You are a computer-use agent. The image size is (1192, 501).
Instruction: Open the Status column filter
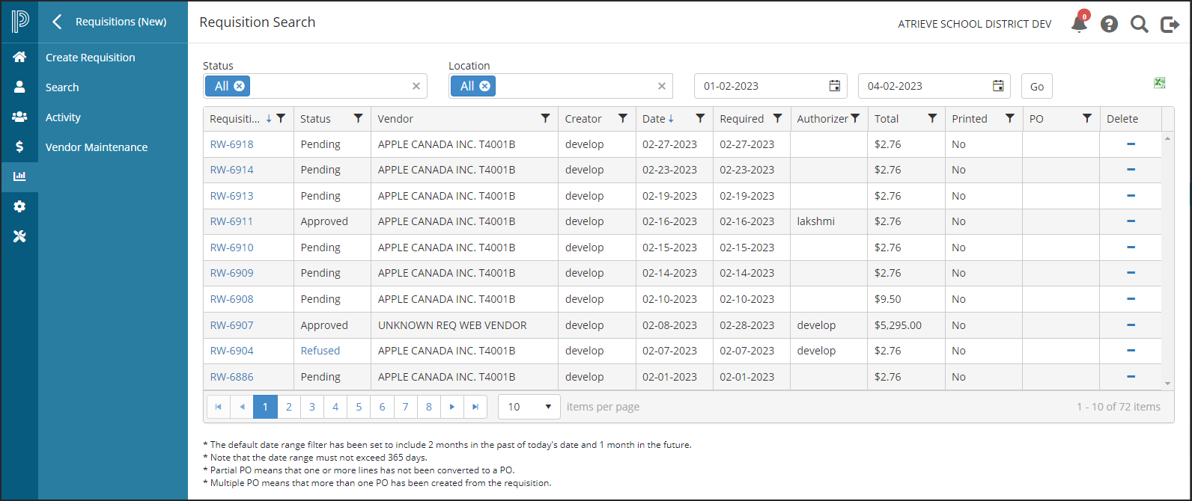[x=358, y=118]
